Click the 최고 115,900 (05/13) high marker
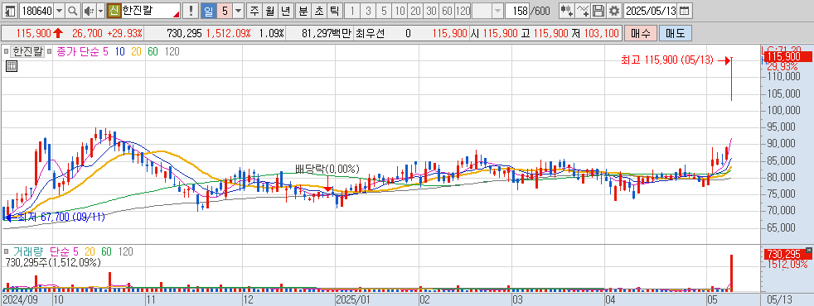Viewport: 814px width, 306px height. coord(668,60)
